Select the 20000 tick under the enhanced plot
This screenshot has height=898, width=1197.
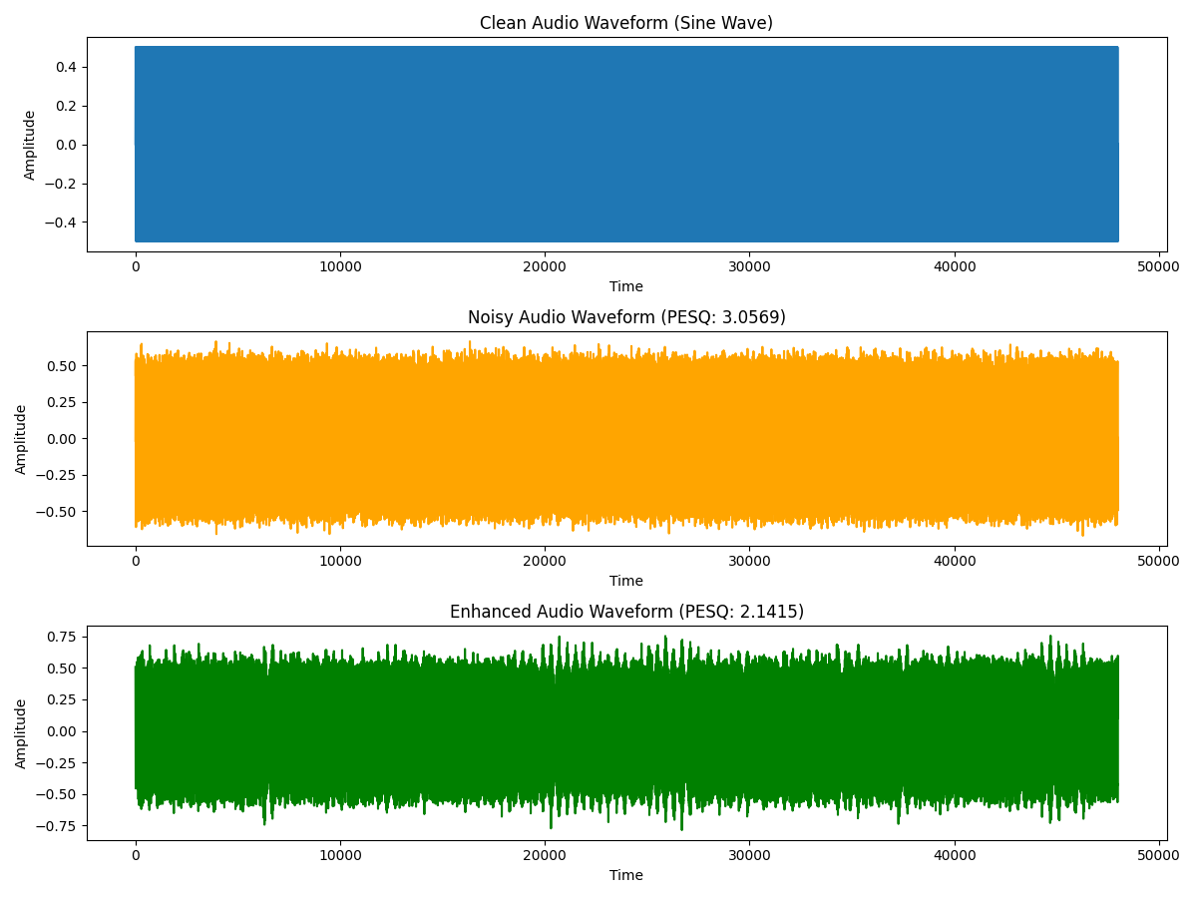point(546,855)
